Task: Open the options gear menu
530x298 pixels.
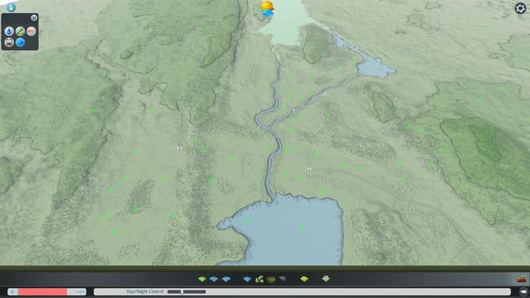Action: 520,8
